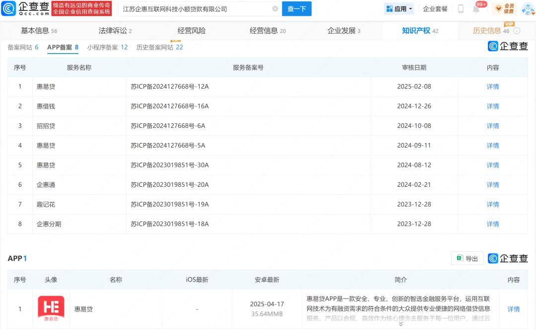Expand the 应用 dropdown menu
The width and height of the screenshot is (536, 330).
click(x=399, y=8)
